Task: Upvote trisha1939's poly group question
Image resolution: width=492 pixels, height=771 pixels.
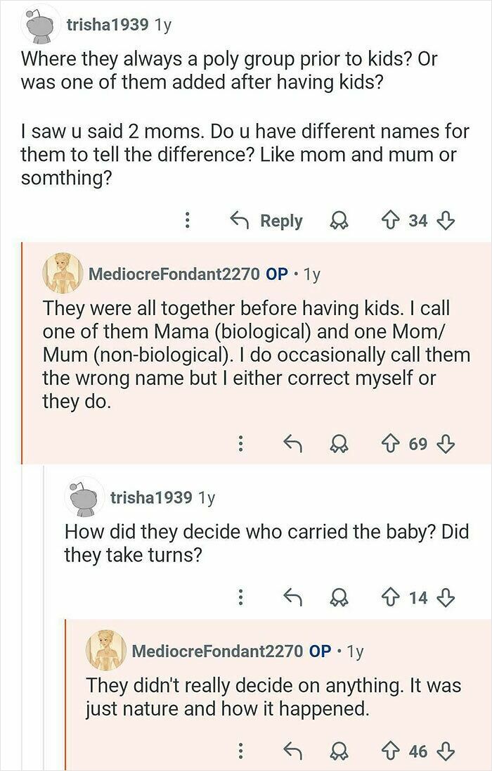Action: (392, 220)
